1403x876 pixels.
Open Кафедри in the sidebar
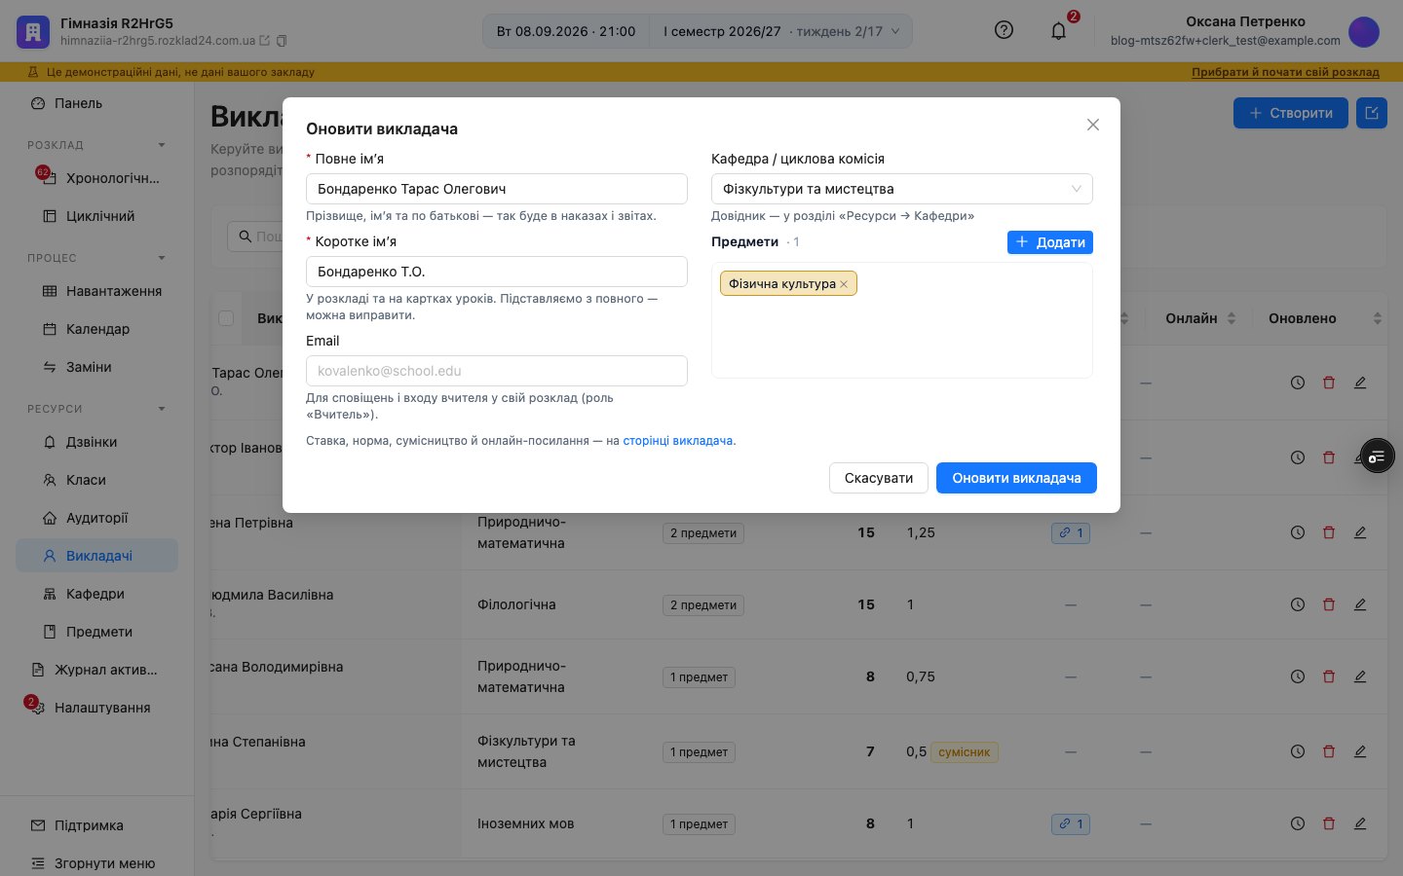pos(96,594)
